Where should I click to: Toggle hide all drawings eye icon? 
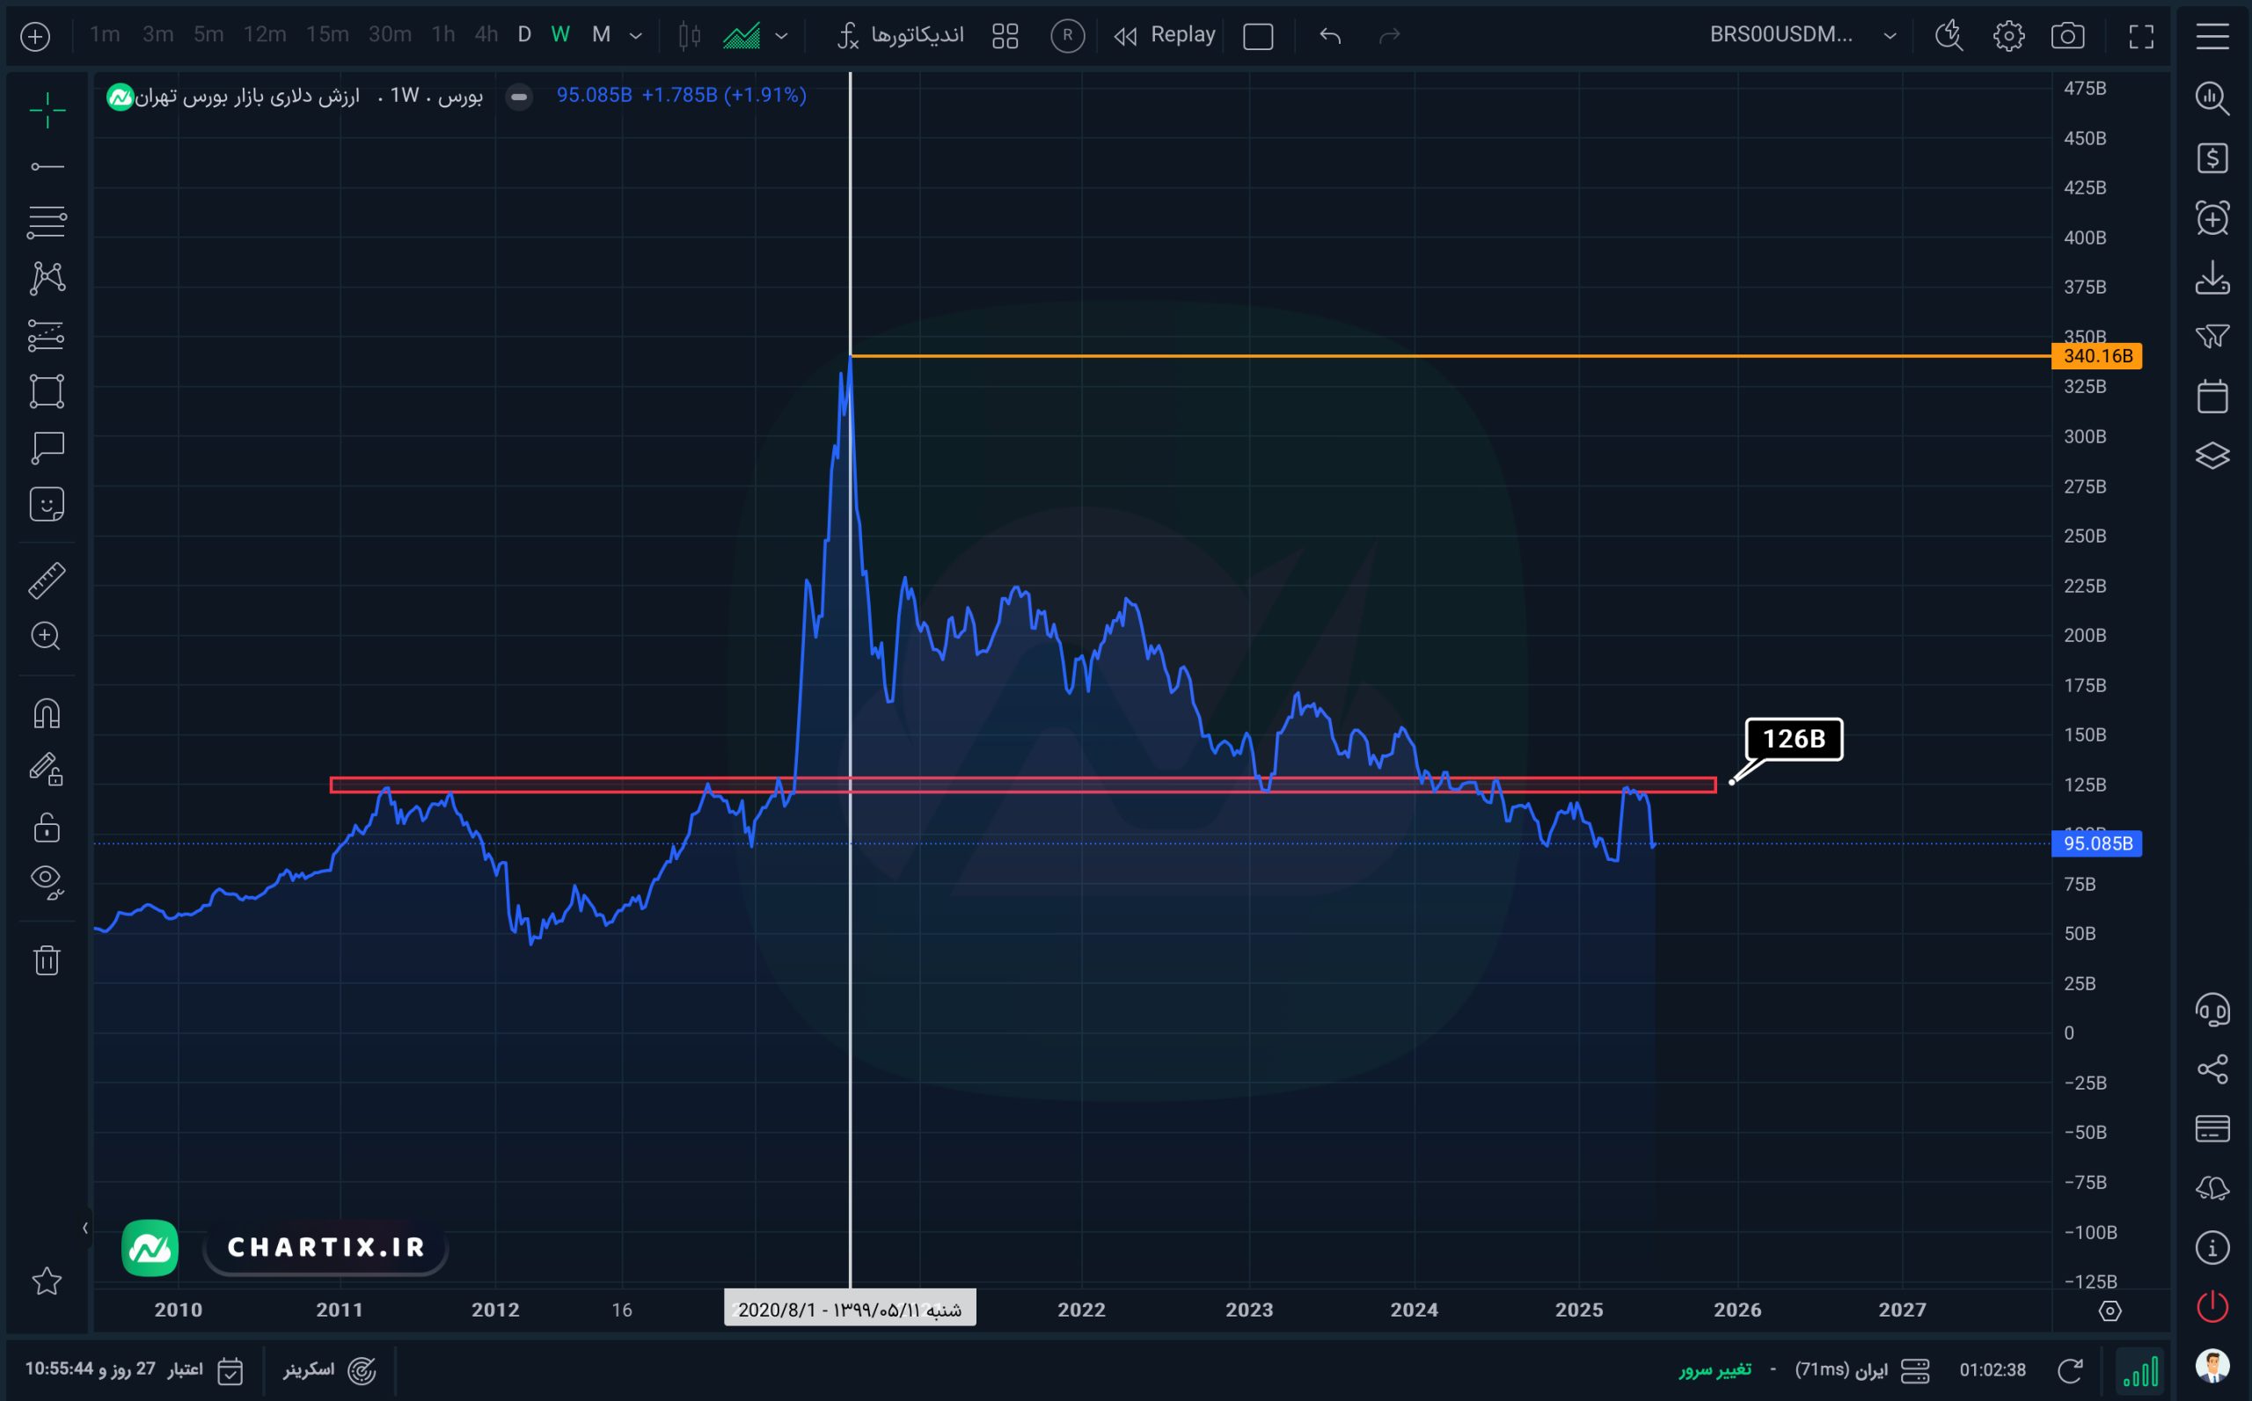tap(47, 881)
